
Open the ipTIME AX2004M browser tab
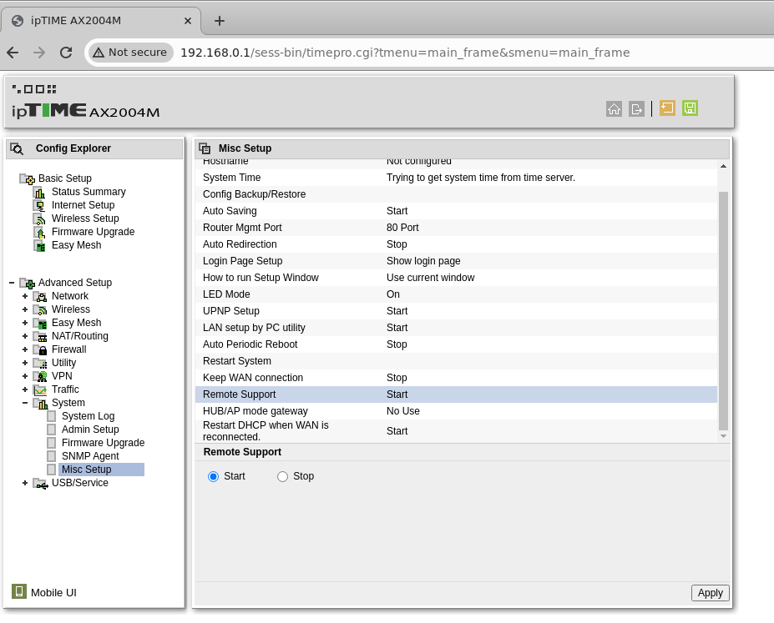coord(100,21)
